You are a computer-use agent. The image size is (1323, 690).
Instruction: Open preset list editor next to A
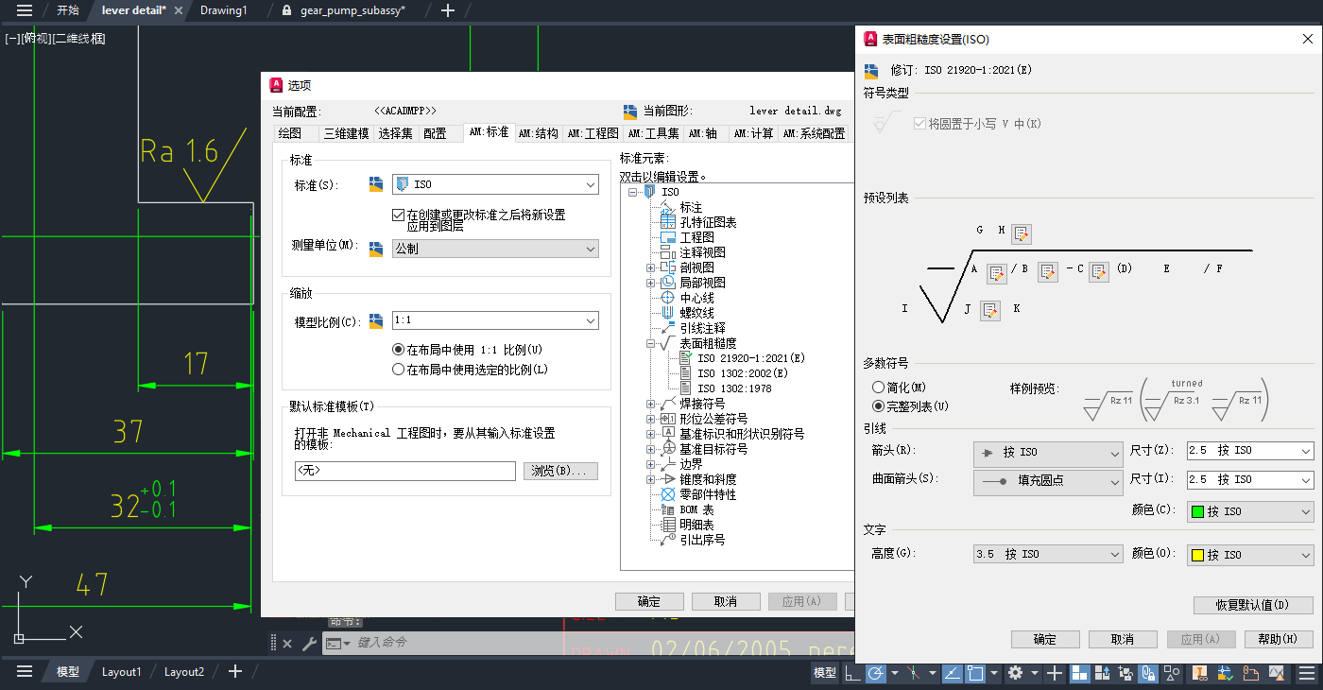point(996,272)
